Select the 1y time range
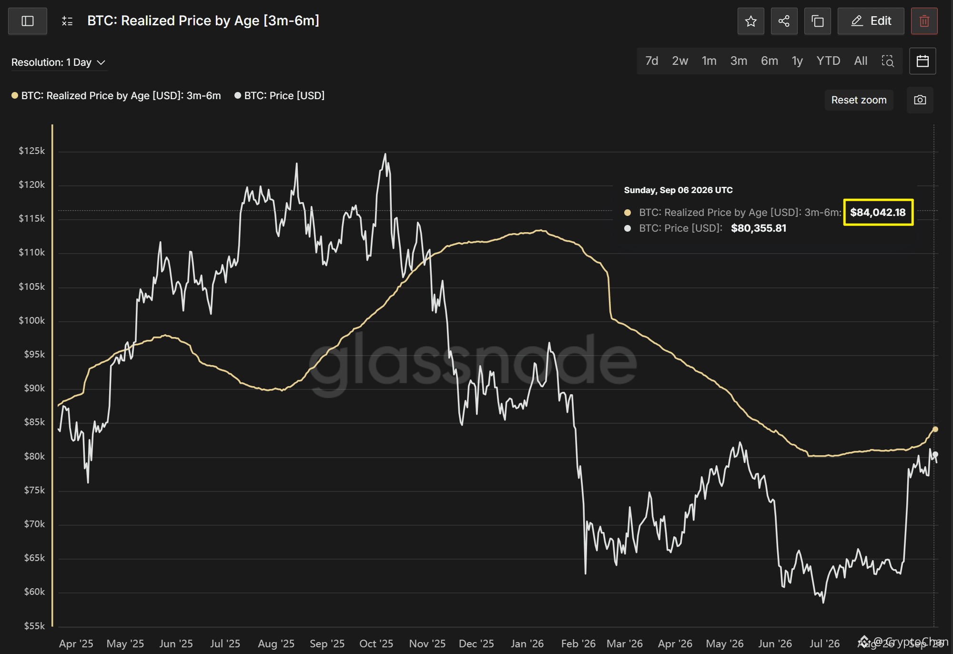 coord(797,61)
